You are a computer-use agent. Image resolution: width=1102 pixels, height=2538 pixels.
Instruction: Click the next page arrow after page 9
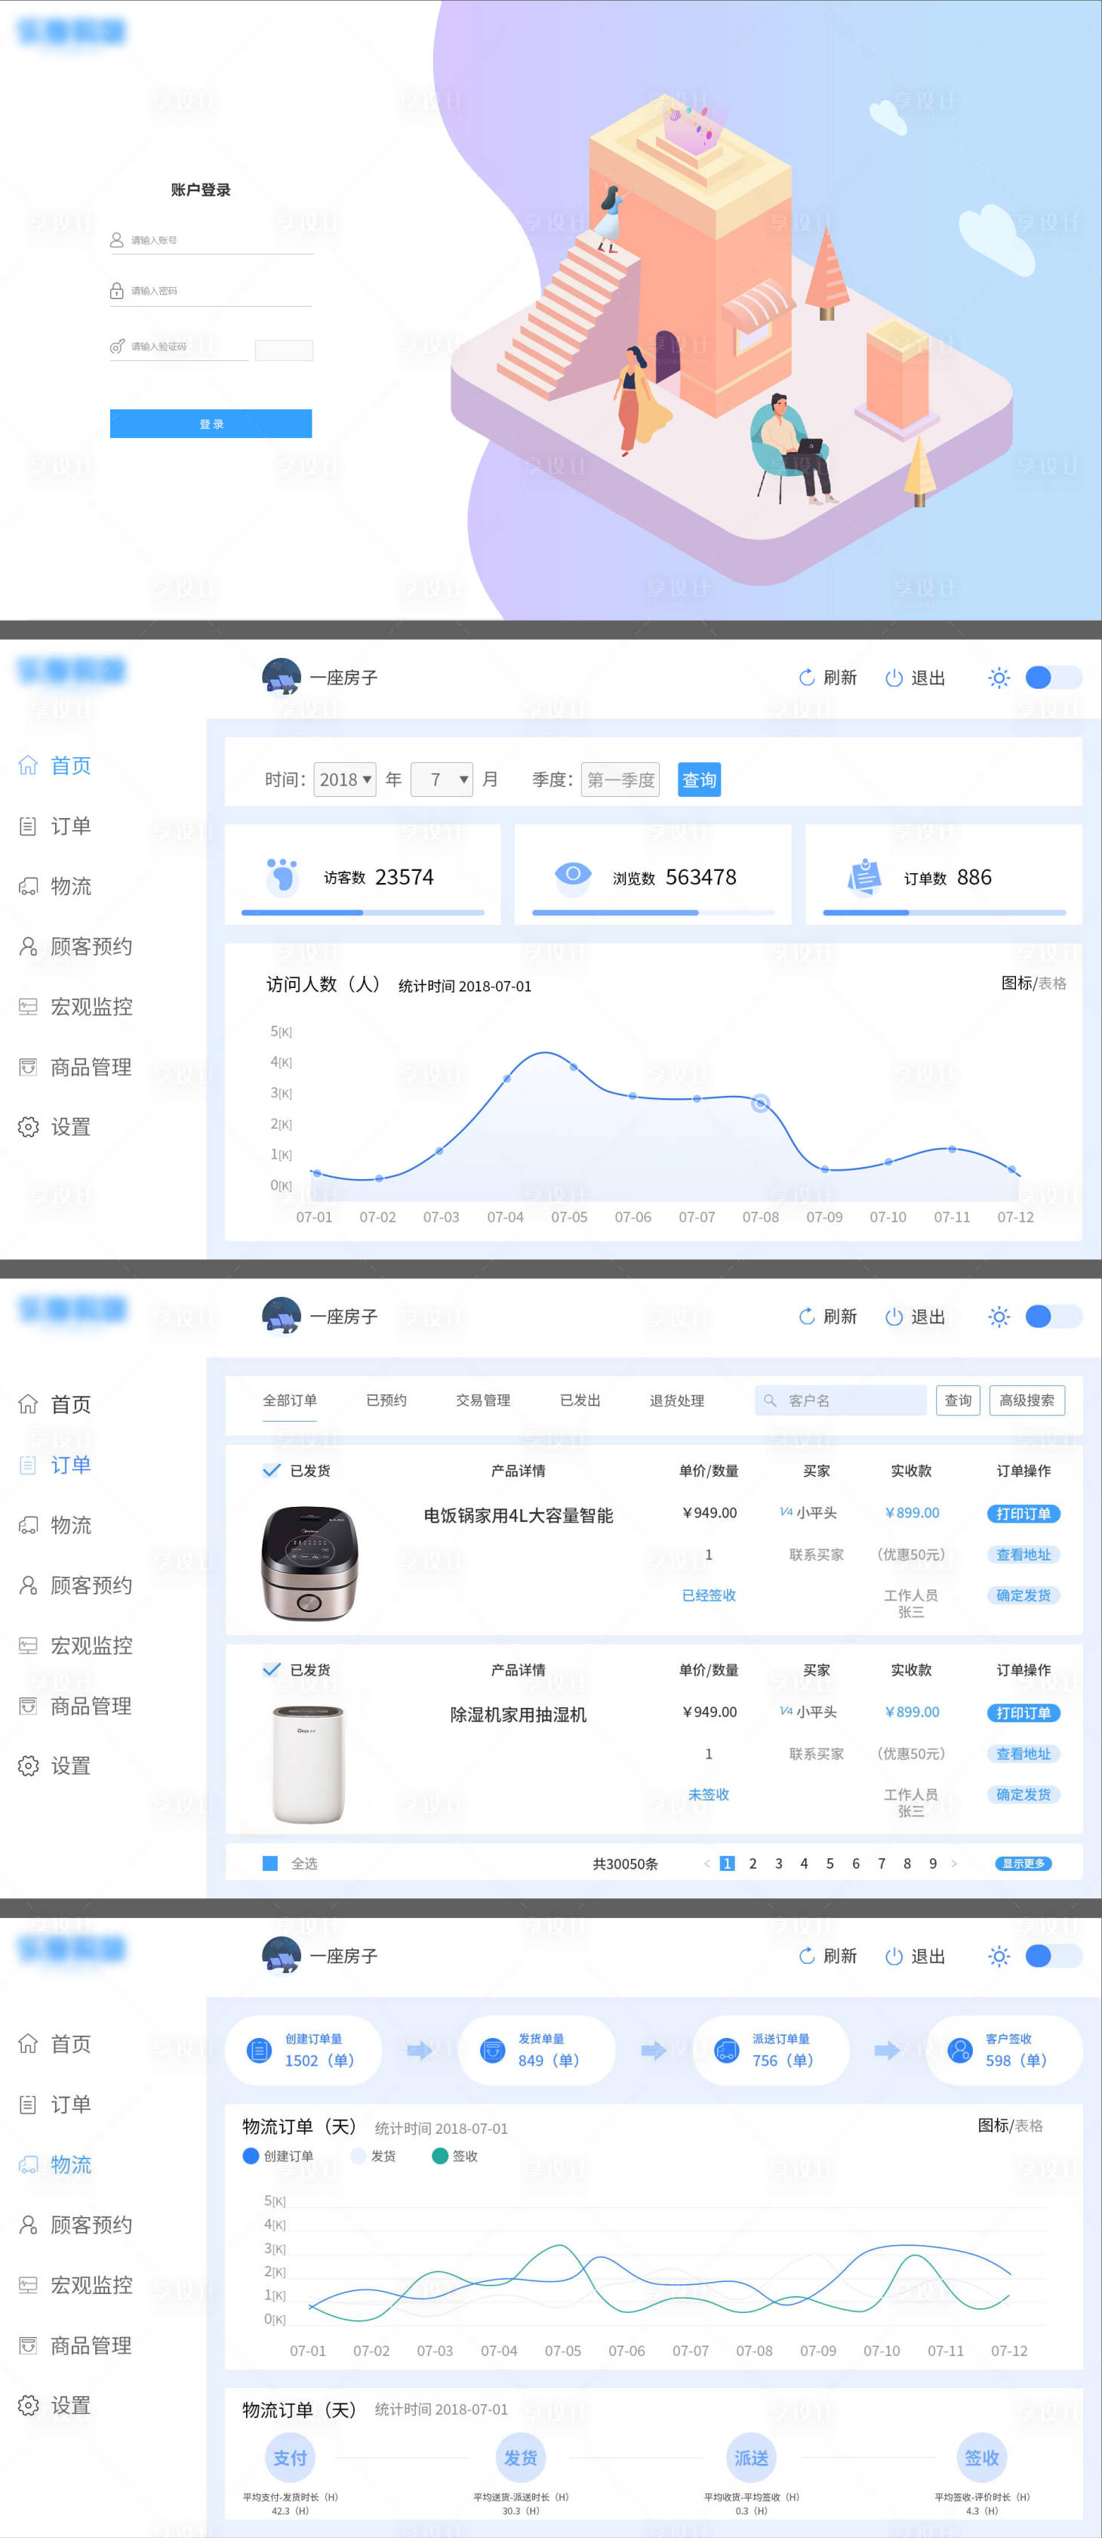point(953,1863)
